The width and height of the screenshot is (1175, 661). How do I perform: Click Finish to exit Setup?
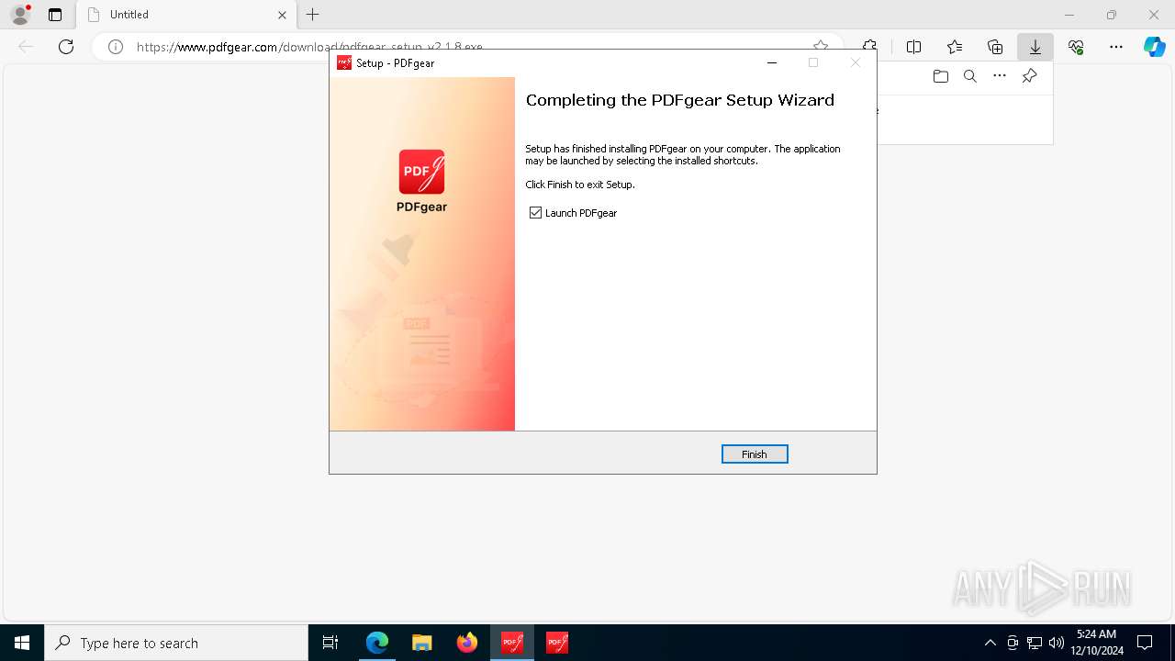(755, 454)
